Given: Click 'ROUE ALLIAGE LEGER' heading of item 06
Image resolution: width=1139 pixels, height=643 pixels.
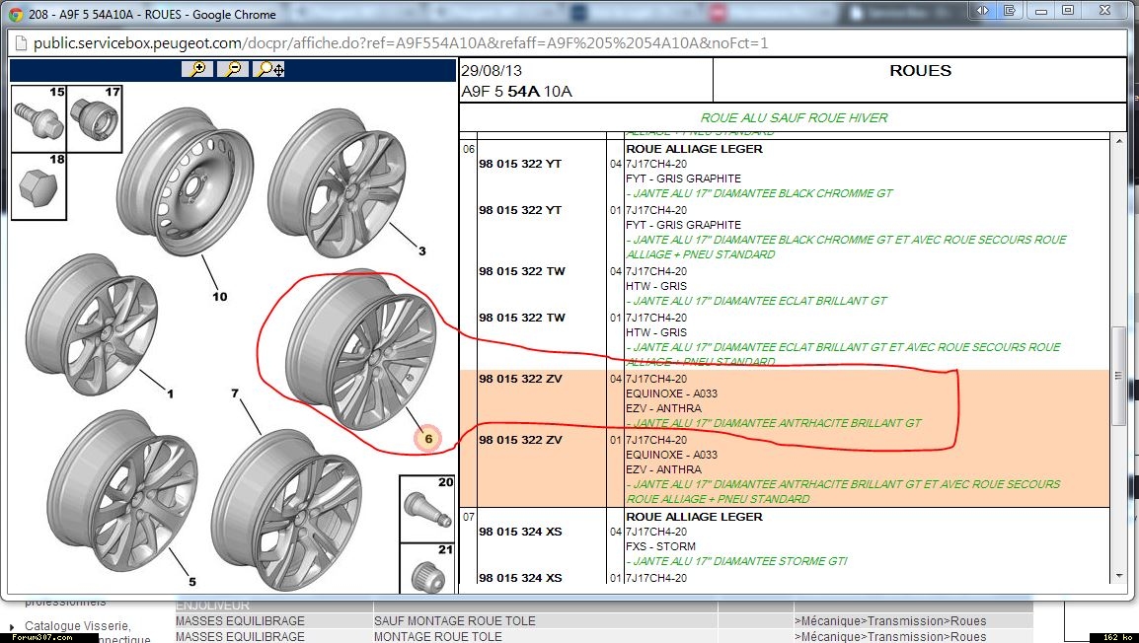Looking at the screenshot, I should 695,149.
